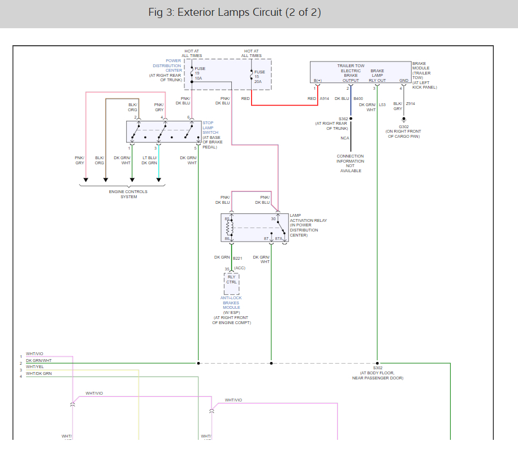Viewport: 518px width, 450px height.
Task: Click the Engine Controls System label
Action: [x=128, y=194]
